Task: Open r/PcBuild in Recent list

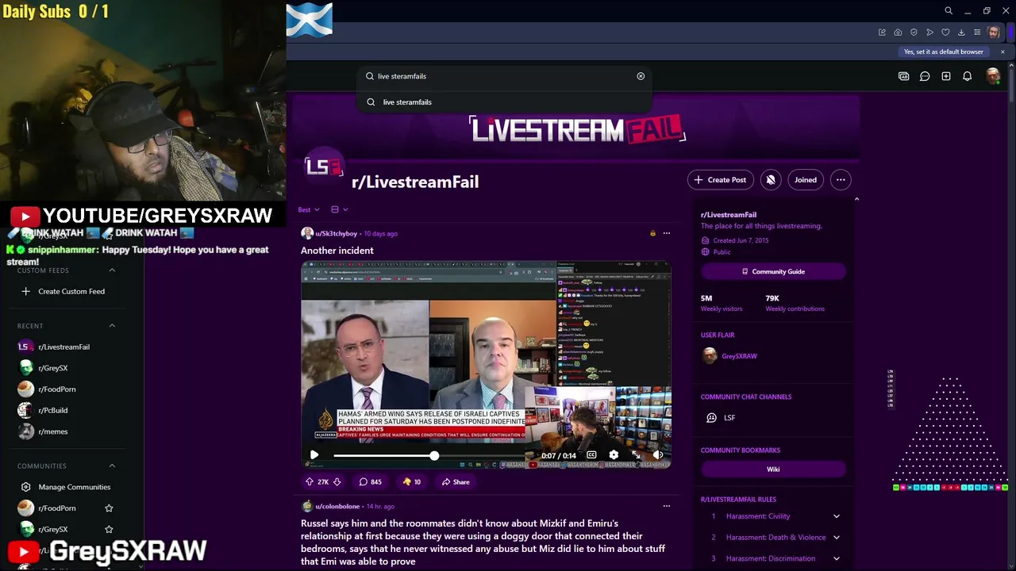Action: (52, 410)
